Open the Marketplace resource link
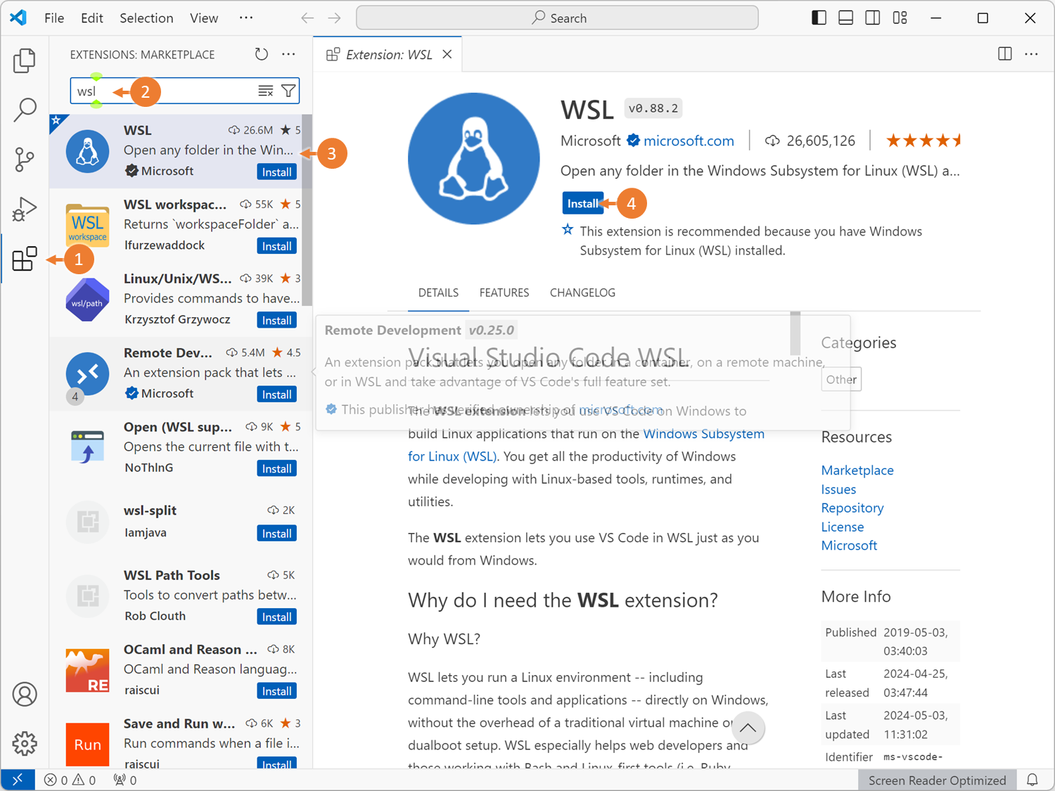Image resolution: width=1055 pixels, height=791 pixels. (x=857, y=470)
